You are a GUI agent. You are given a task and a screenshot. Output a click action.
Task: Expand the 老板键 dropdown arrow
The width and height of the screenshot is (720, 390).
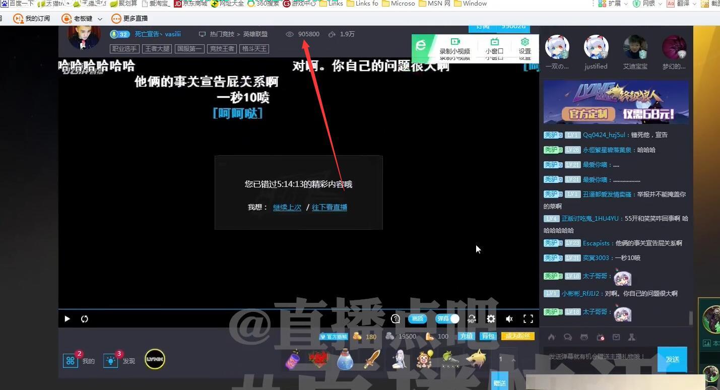[100, 19]
